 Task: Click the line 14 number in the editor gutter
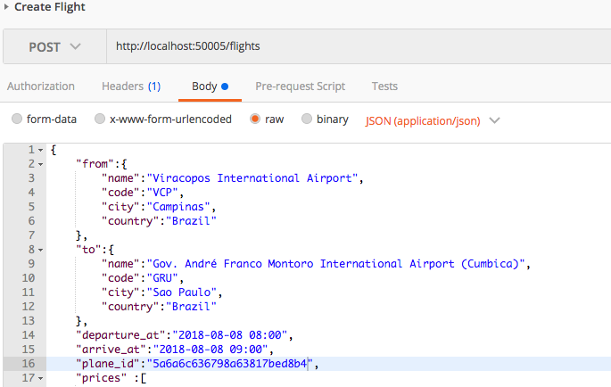click(x=28, y=335)
